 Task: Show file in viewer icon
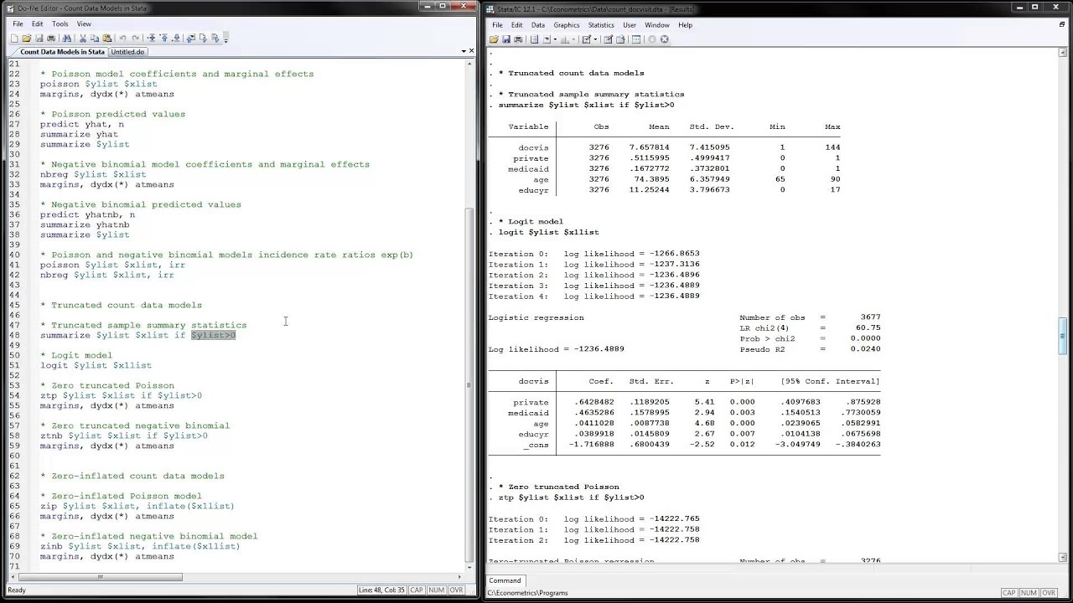pyautogui.click(x=191, y=38)
